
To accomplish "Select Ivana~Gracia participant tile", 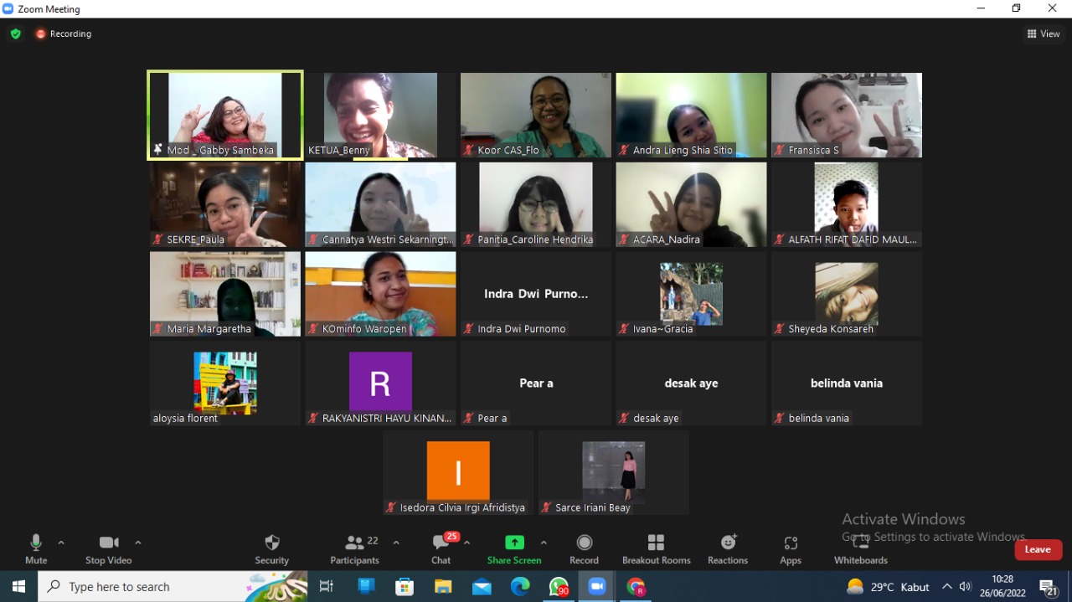I will tap(691, 294).
